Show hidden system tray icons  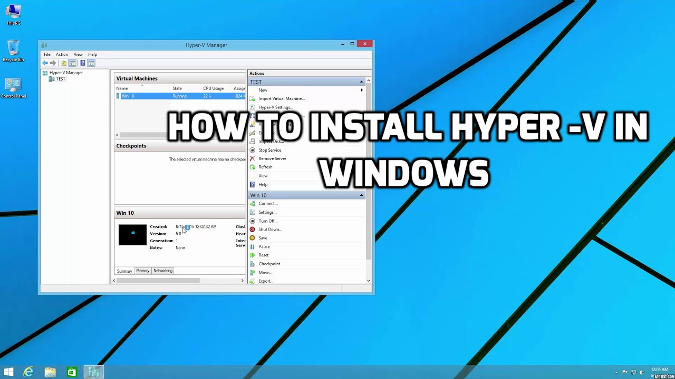pyautogui.click(x=616, y=372)
